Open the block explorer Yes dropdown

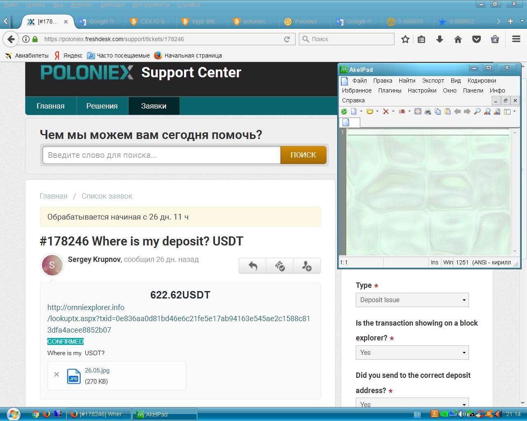pos(412,352)
